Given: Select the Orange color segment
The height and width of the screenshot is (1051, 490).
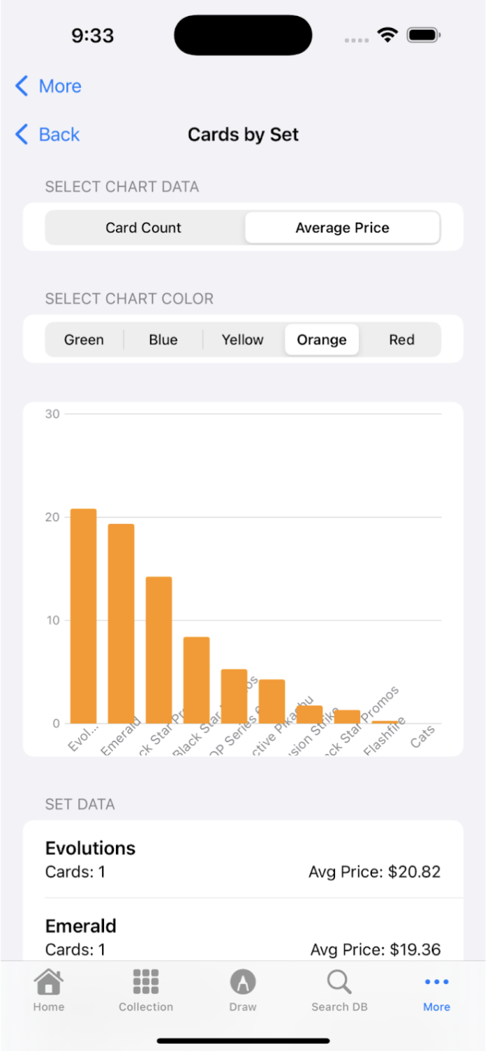Looking at the screenshot, I should tap(322, 340).
